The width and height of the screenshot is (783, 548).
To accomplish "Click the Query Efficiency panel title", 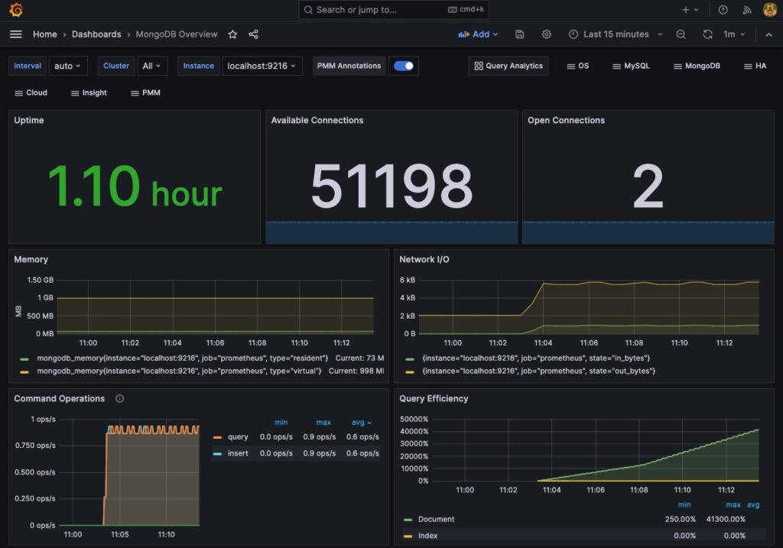I will 434,398.
